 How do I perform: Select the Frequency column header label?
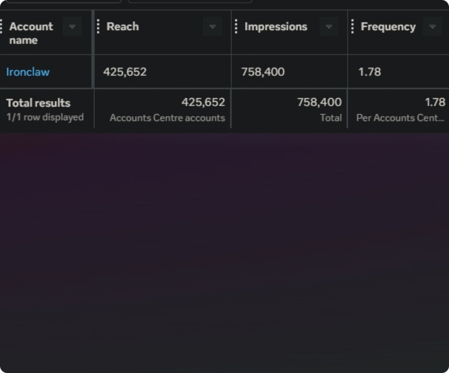click(388, 27)
